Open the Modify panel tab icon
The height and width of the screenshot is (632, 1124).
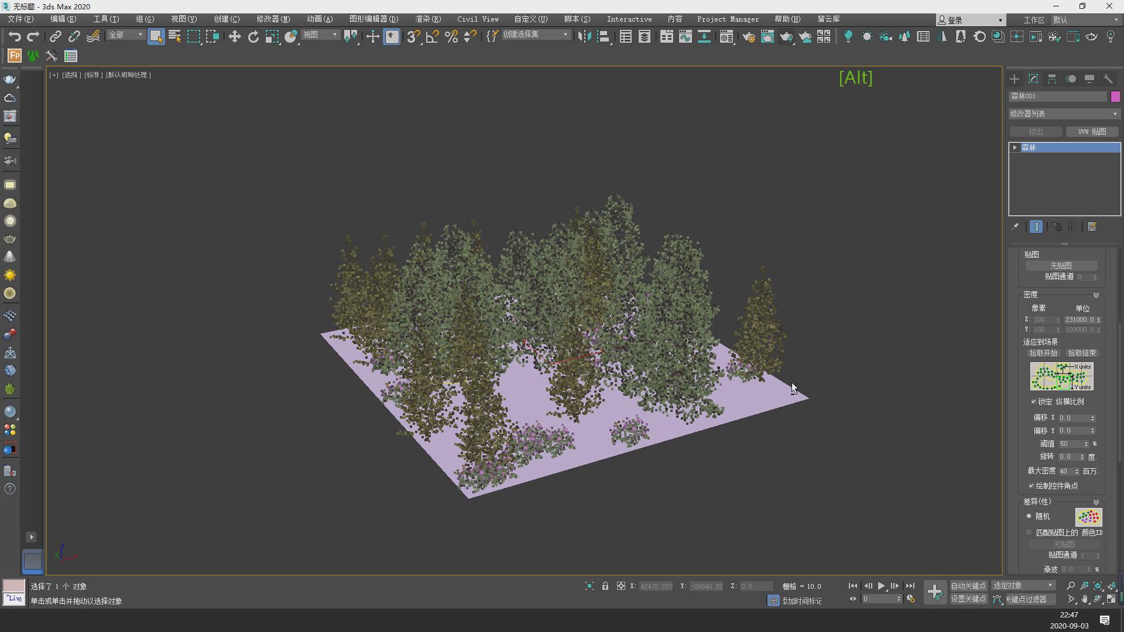1033,78
